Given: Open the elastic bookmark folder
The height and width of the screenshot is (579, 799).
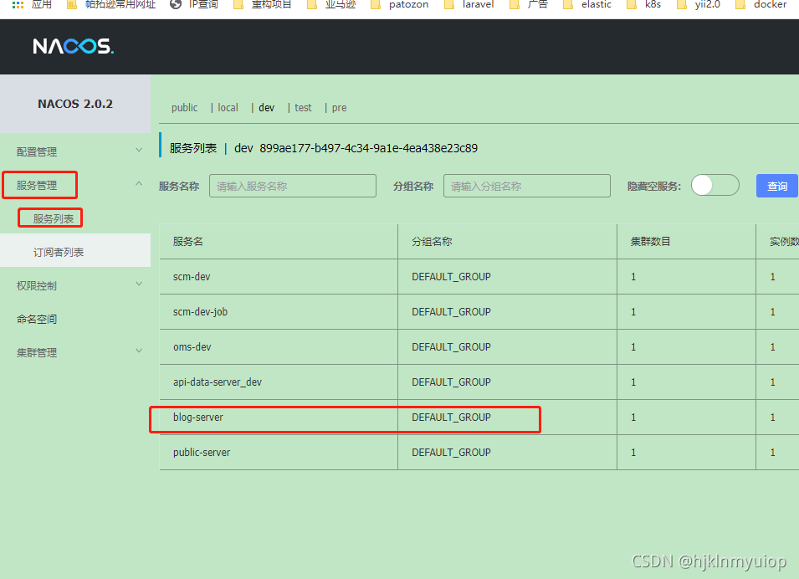Looking at the screenshot, I should 587,4.
